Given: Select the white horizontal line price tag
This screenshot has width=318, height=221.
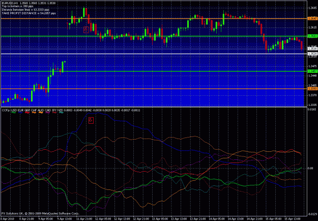Looking at the screenshot, I should coord(312,53).
